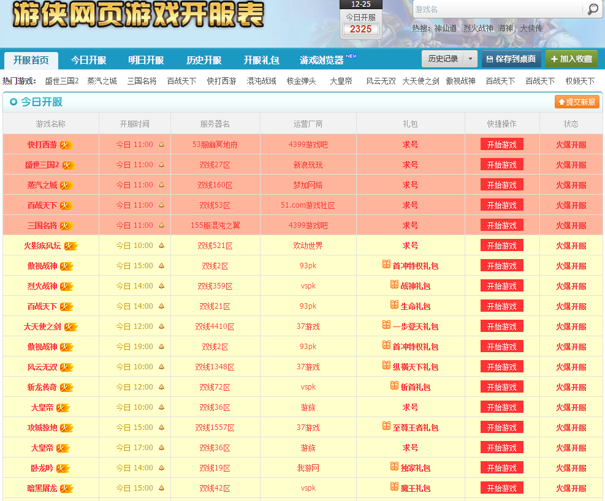The image size is (605, 501).
Task: Click the gift icon for 一步登天礼包
Action: [x=386, y=325]
